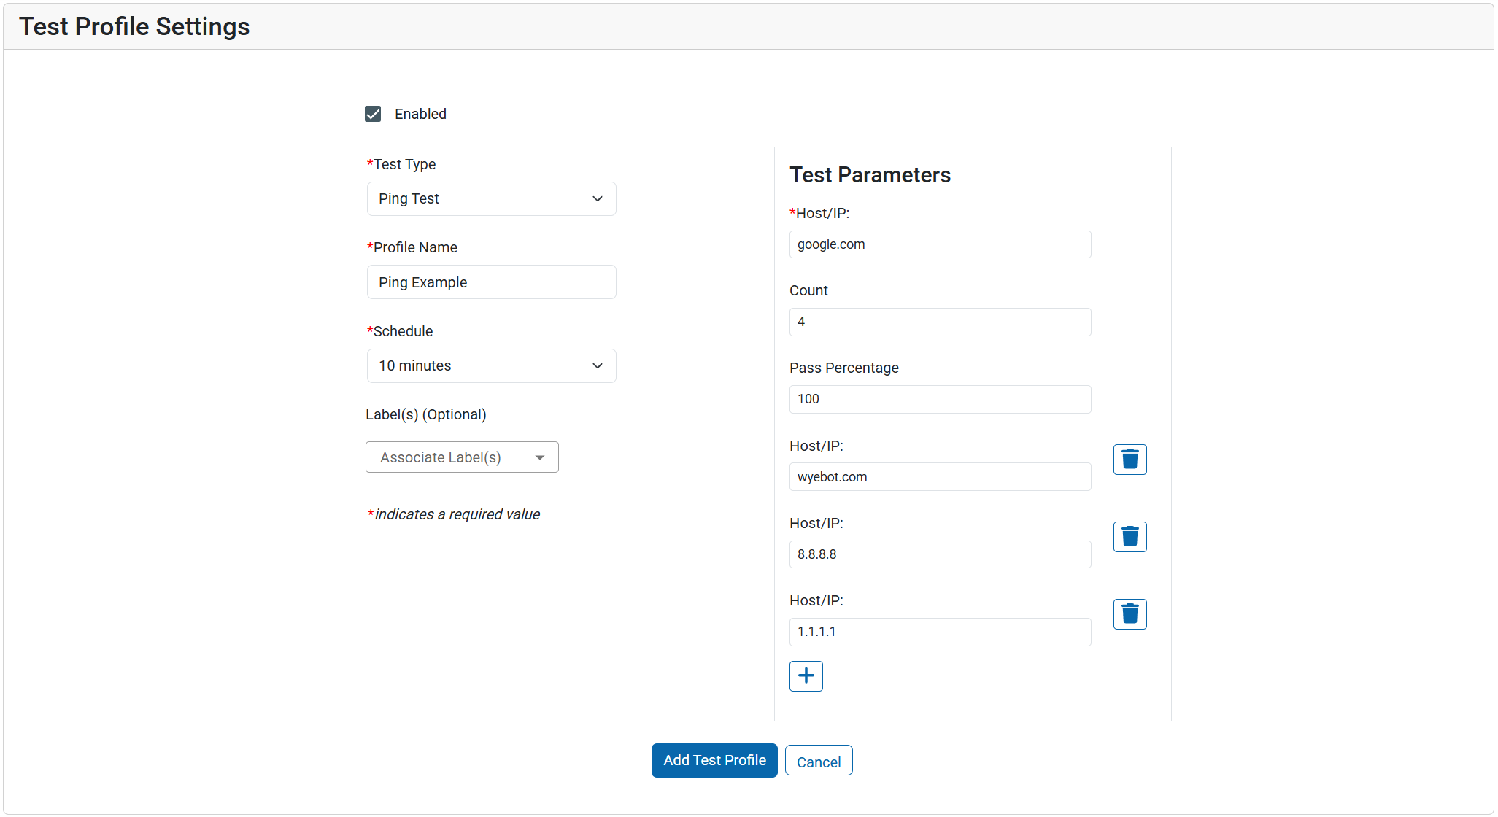This screenshot has height=817, width=1498.
Task: Select the Pass Percentage input box
Action: tap(939, 400)
